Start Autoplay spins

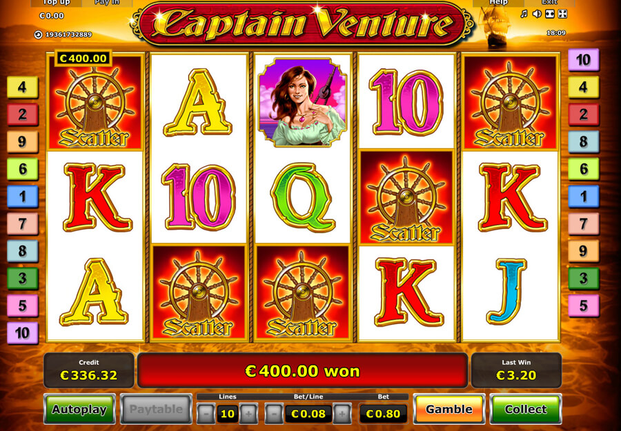coord(79,409)
